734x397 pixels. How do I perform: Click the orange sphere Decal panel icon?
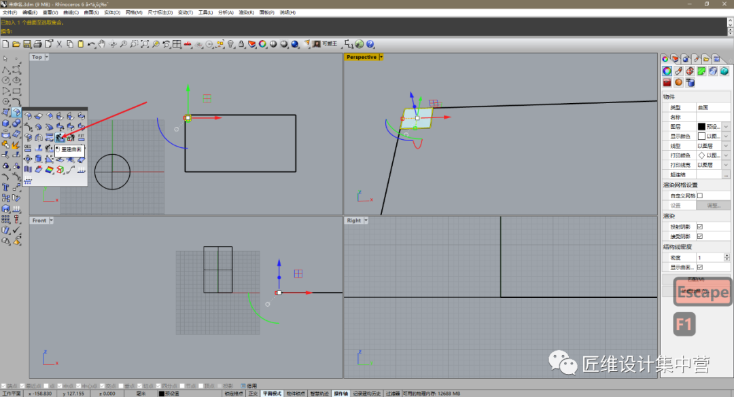point(678,83)
